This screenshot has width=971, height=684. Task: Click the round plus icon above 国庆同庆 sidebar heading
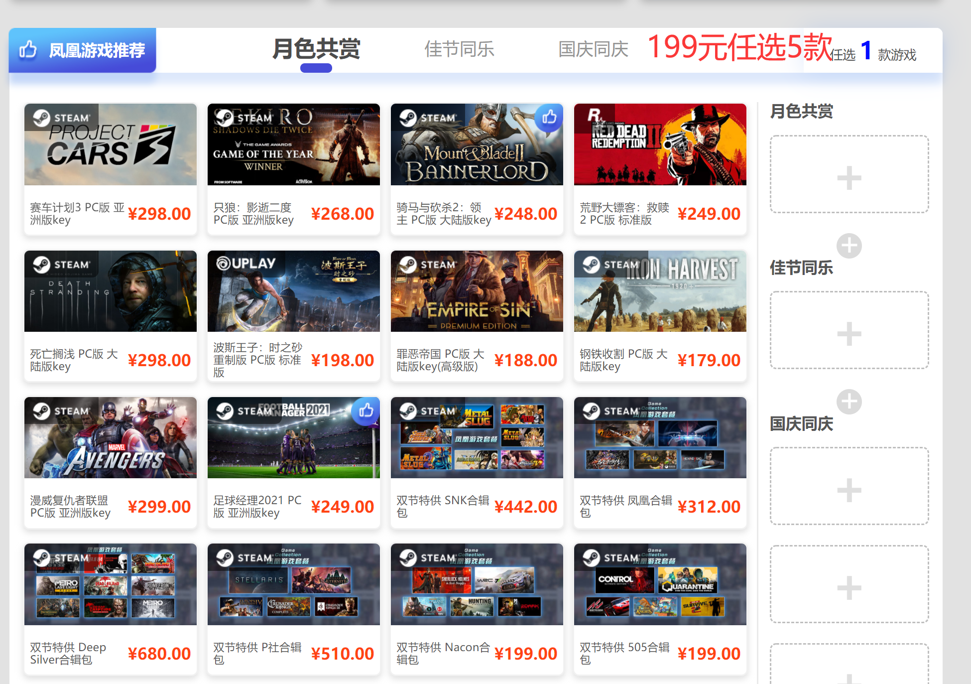849,402
